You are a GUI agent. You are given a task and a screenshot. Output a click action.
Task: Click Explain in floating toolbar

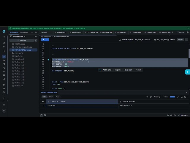118,70
